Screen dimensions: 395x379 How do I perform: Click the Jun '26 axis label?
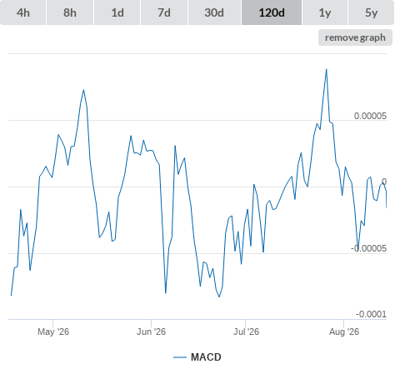(x=151, y=332)
